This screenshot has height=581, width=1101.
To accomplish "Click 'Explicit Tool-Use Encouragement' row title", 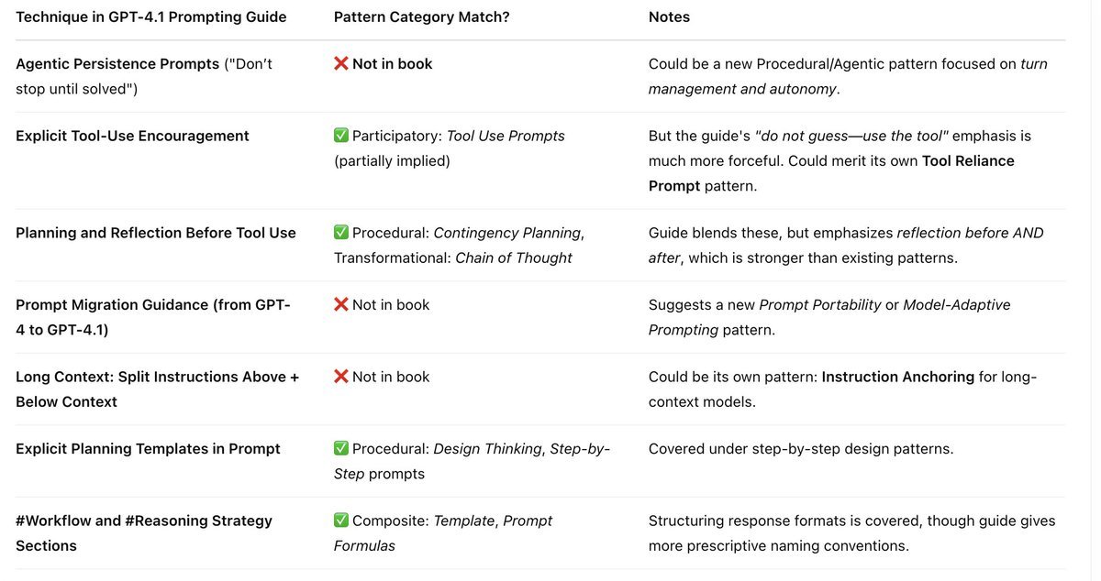I will tap(132, 136).
